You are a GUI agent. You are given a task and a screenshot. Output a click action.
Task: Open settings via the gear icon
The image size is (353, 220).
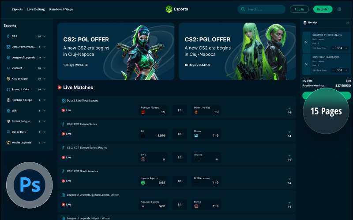pos(339,9)
